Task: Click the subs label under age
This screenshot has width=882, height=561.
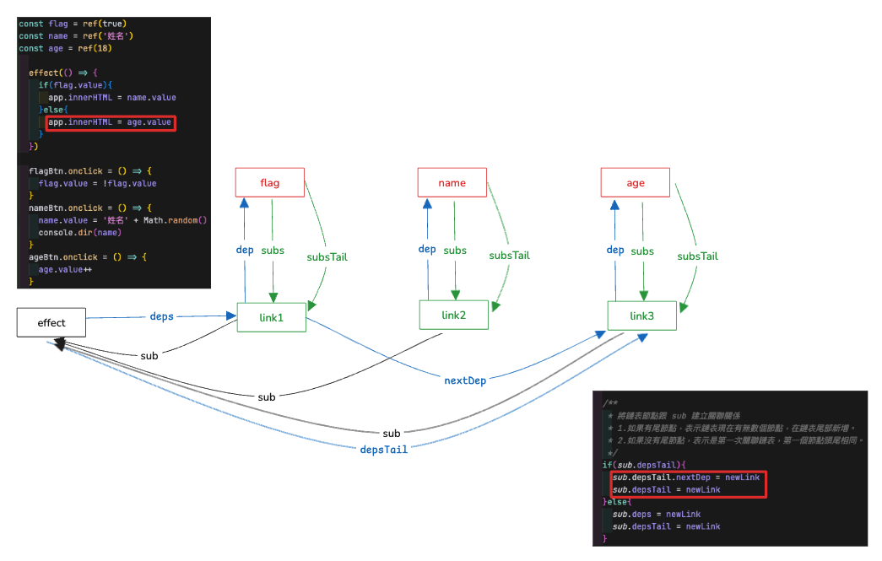Action: [641, 251]
